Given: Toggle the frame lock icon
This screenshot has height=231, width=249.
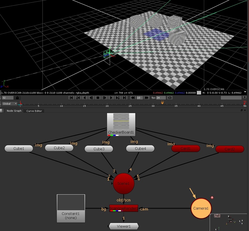Looking at the screenshot, I should [17, 98].
